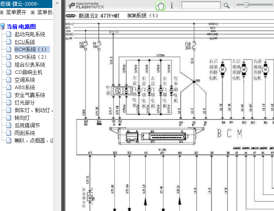The height and width of the screenshot is (211, 274).
Task: Open 倒车灯、制动灯 diagram entry
Action: pyautogui.click(x=34, y=110)
